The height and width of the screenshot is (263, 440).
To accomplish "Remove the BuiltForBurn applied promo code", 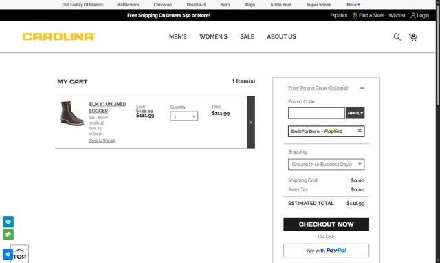I will point(360,131).
